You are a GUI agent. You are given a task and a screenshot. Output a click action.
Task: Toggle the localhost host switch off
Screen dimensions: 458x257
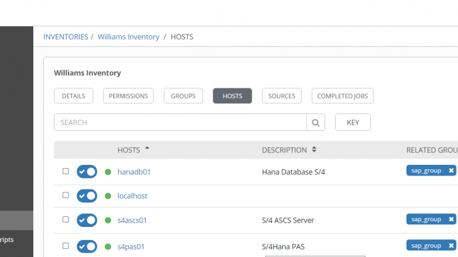[x=87, y=196]
